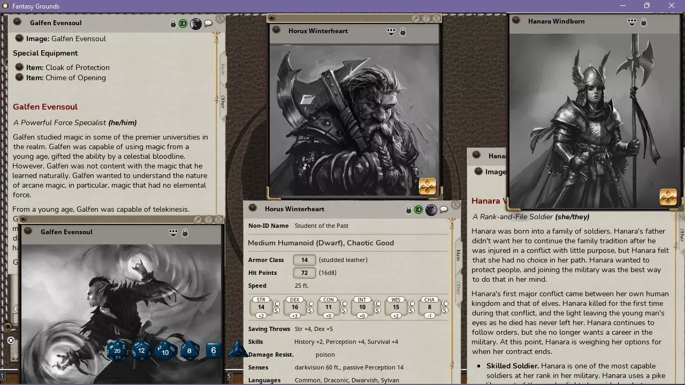Screen dimensions: 685x385
Task: Click the Hit Points value 72
Action: 304,273
